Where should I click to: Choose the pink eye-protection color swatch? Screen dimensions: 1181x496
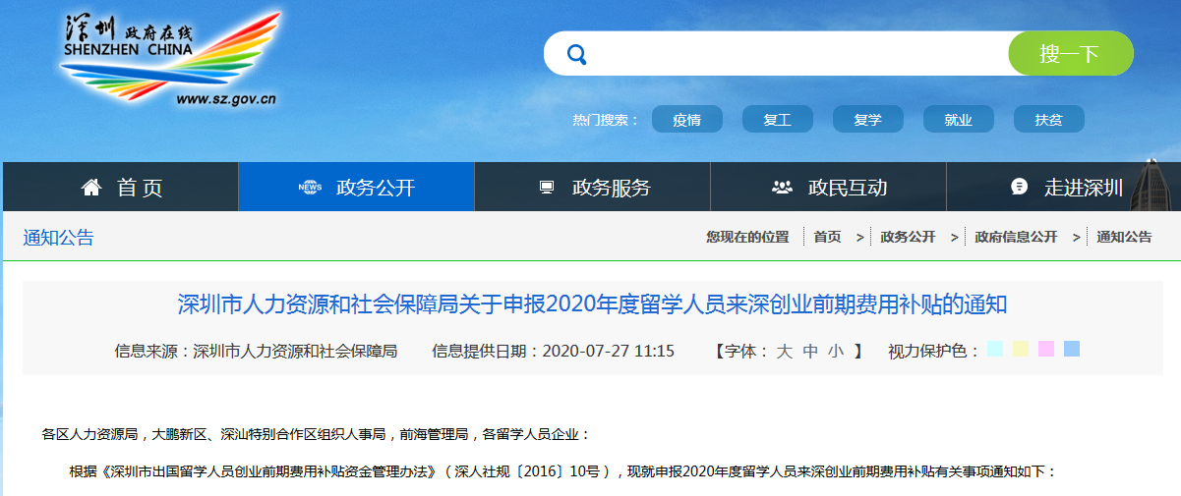(x=1046, y=349)
